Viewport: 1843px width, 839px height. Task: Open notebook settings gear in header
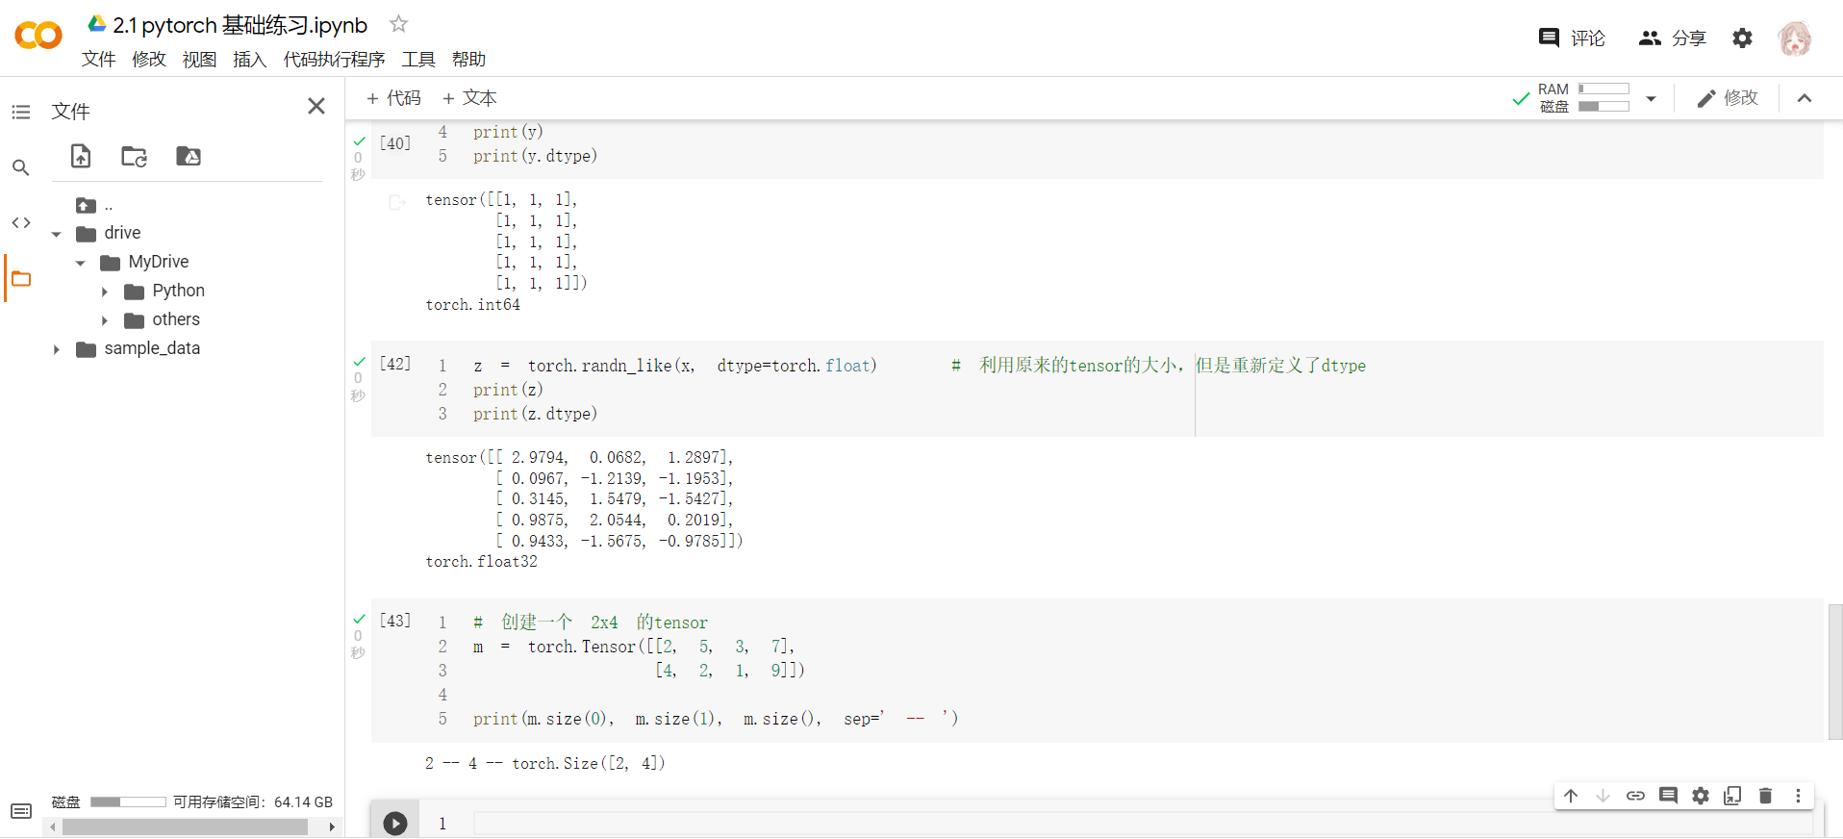(1742, 38)
